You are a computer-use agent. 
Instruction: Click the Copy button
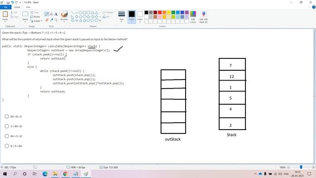tap(14, 17)
